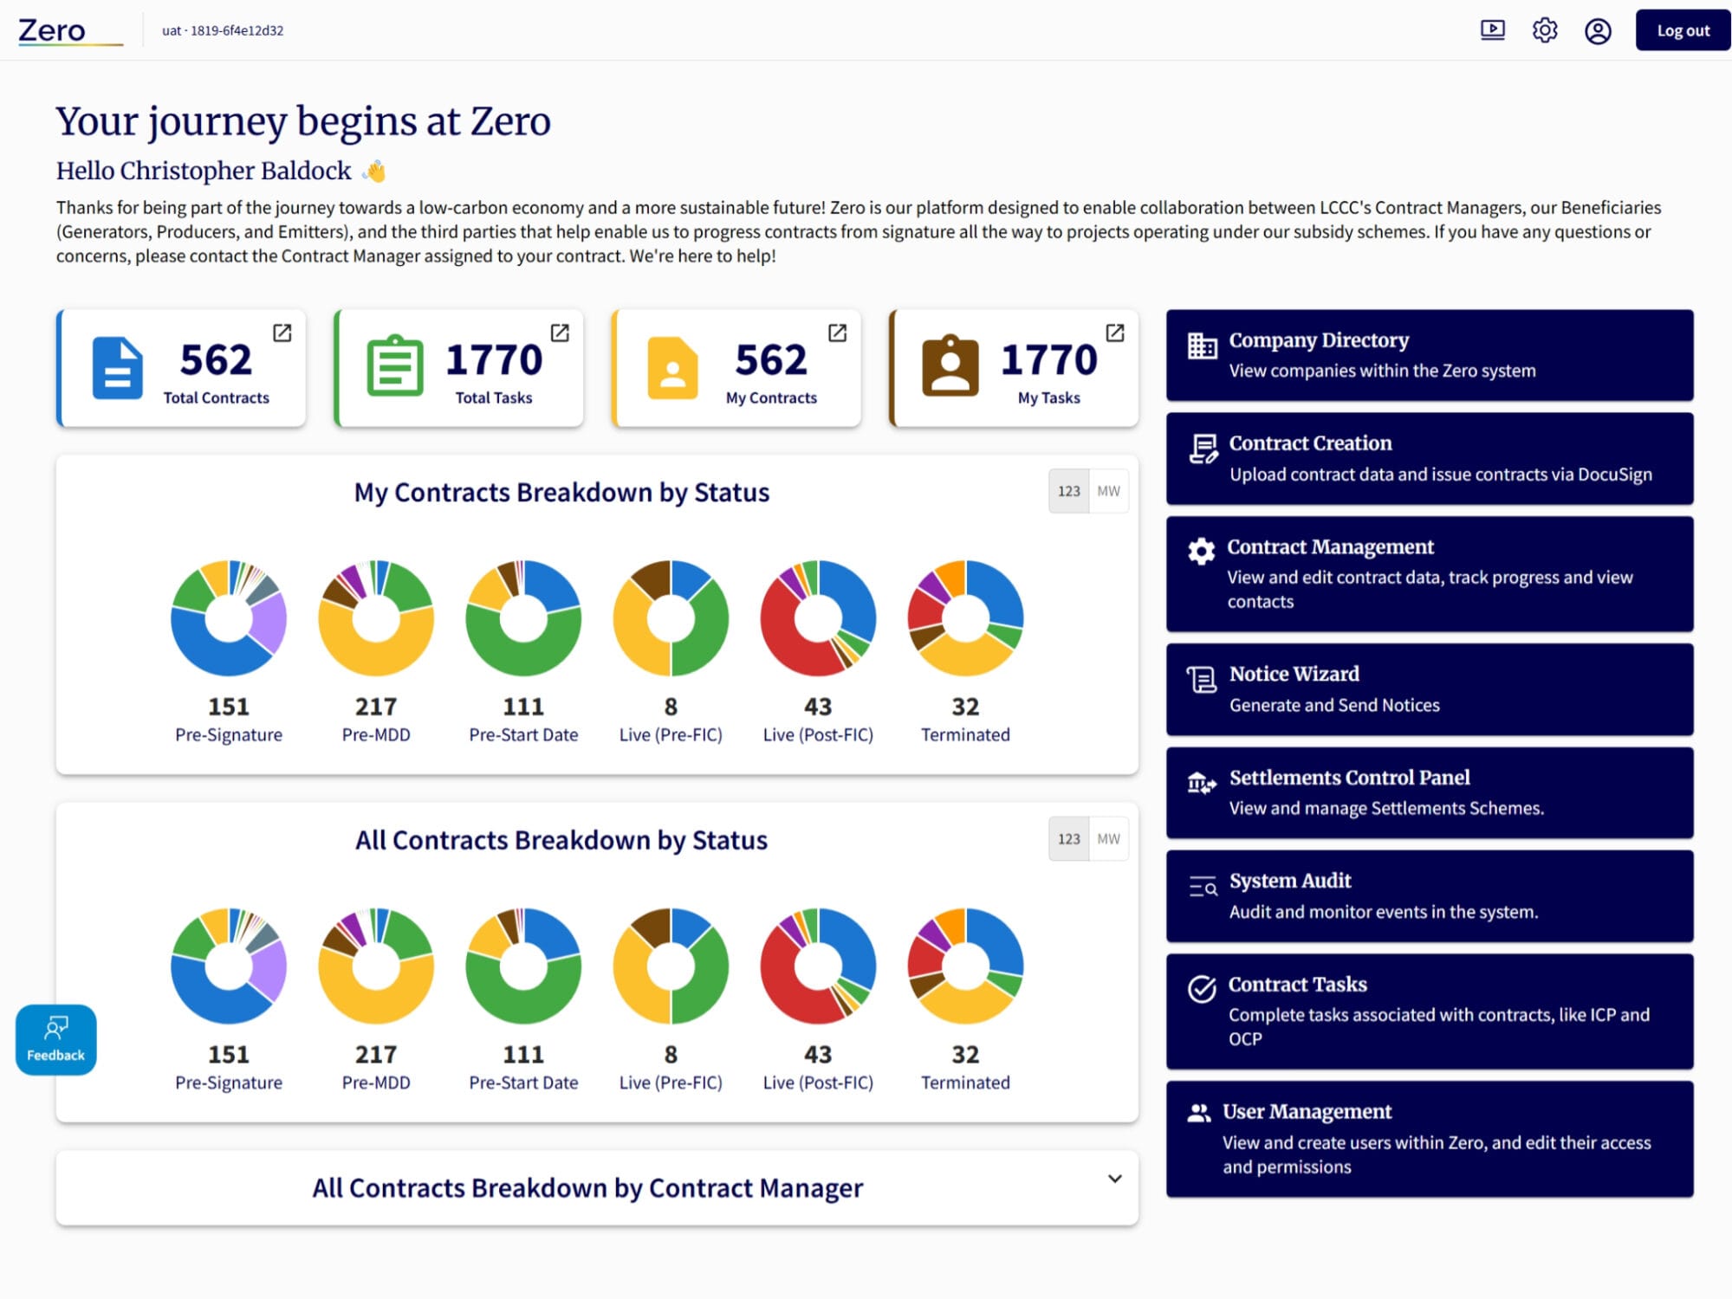Open external link icon on Total Tasks card
This screenshot has width=1732, height=1299.
coord(560,333)
